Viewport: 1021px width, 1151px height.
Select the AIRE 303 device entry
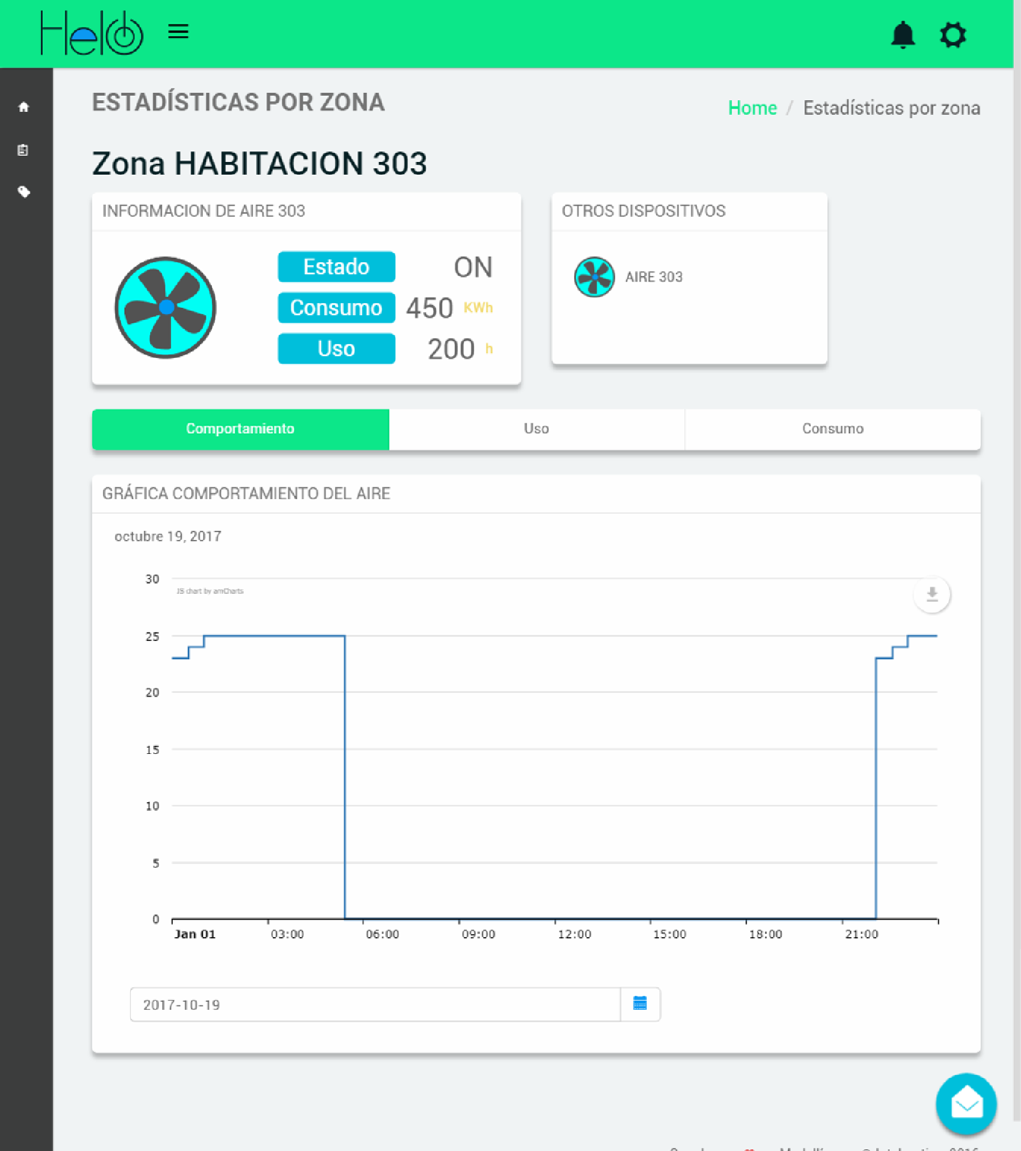tap(653, 277)
